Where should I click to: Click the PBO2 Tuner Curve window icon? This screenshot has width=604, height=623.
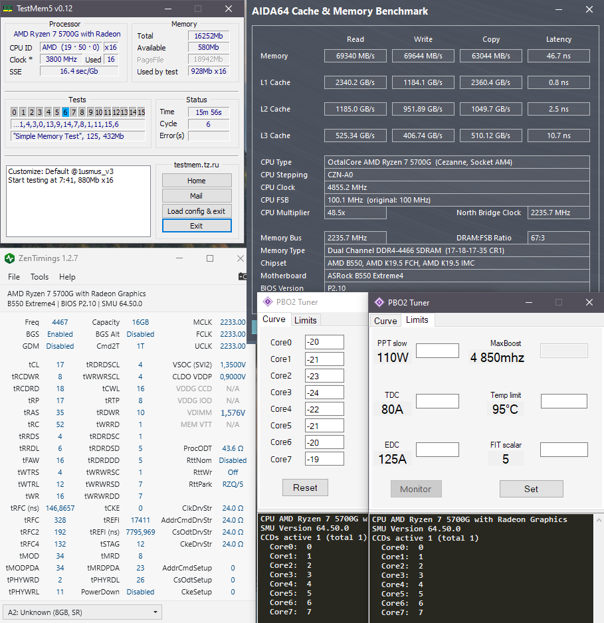click(x=268, y=302)
